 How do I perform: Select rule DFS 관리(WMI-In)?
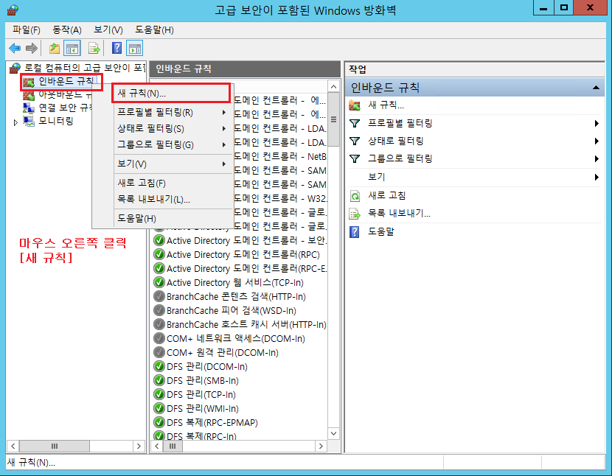pos(202,408)
